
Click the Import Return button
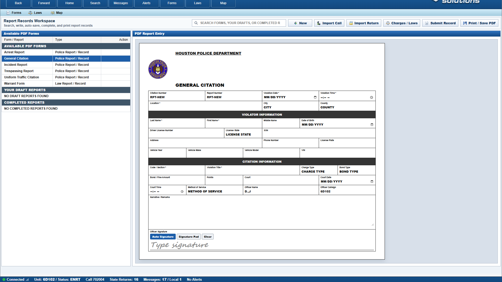[364, 23]
